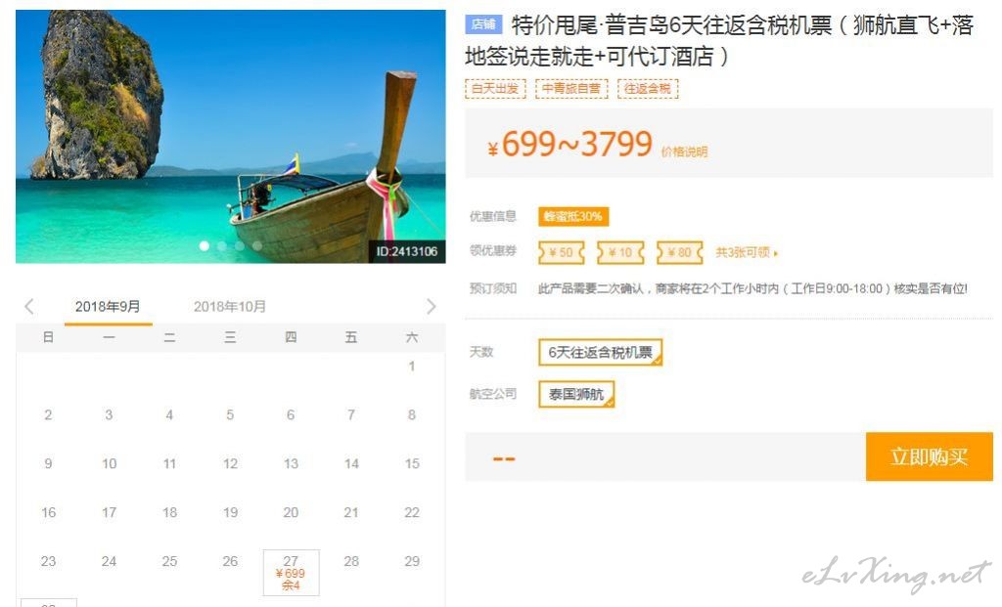Click the 蜂蜜抵30% discount badge
Screen dimensions: 1002x607
click(x=573, y=216)
